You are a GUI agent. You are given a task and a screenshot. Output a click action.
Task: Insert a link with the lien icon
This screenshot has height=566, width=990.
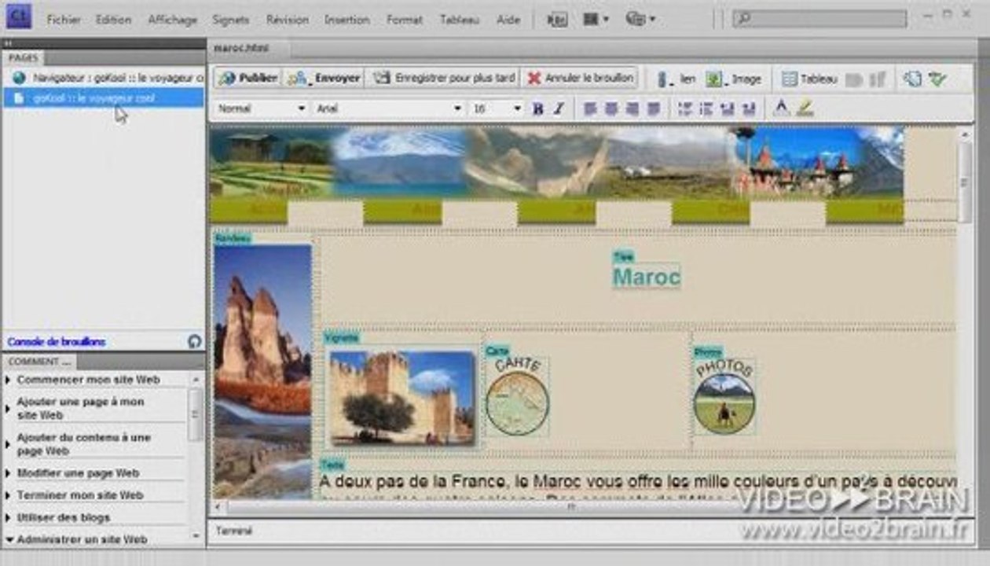coord(676,79)
